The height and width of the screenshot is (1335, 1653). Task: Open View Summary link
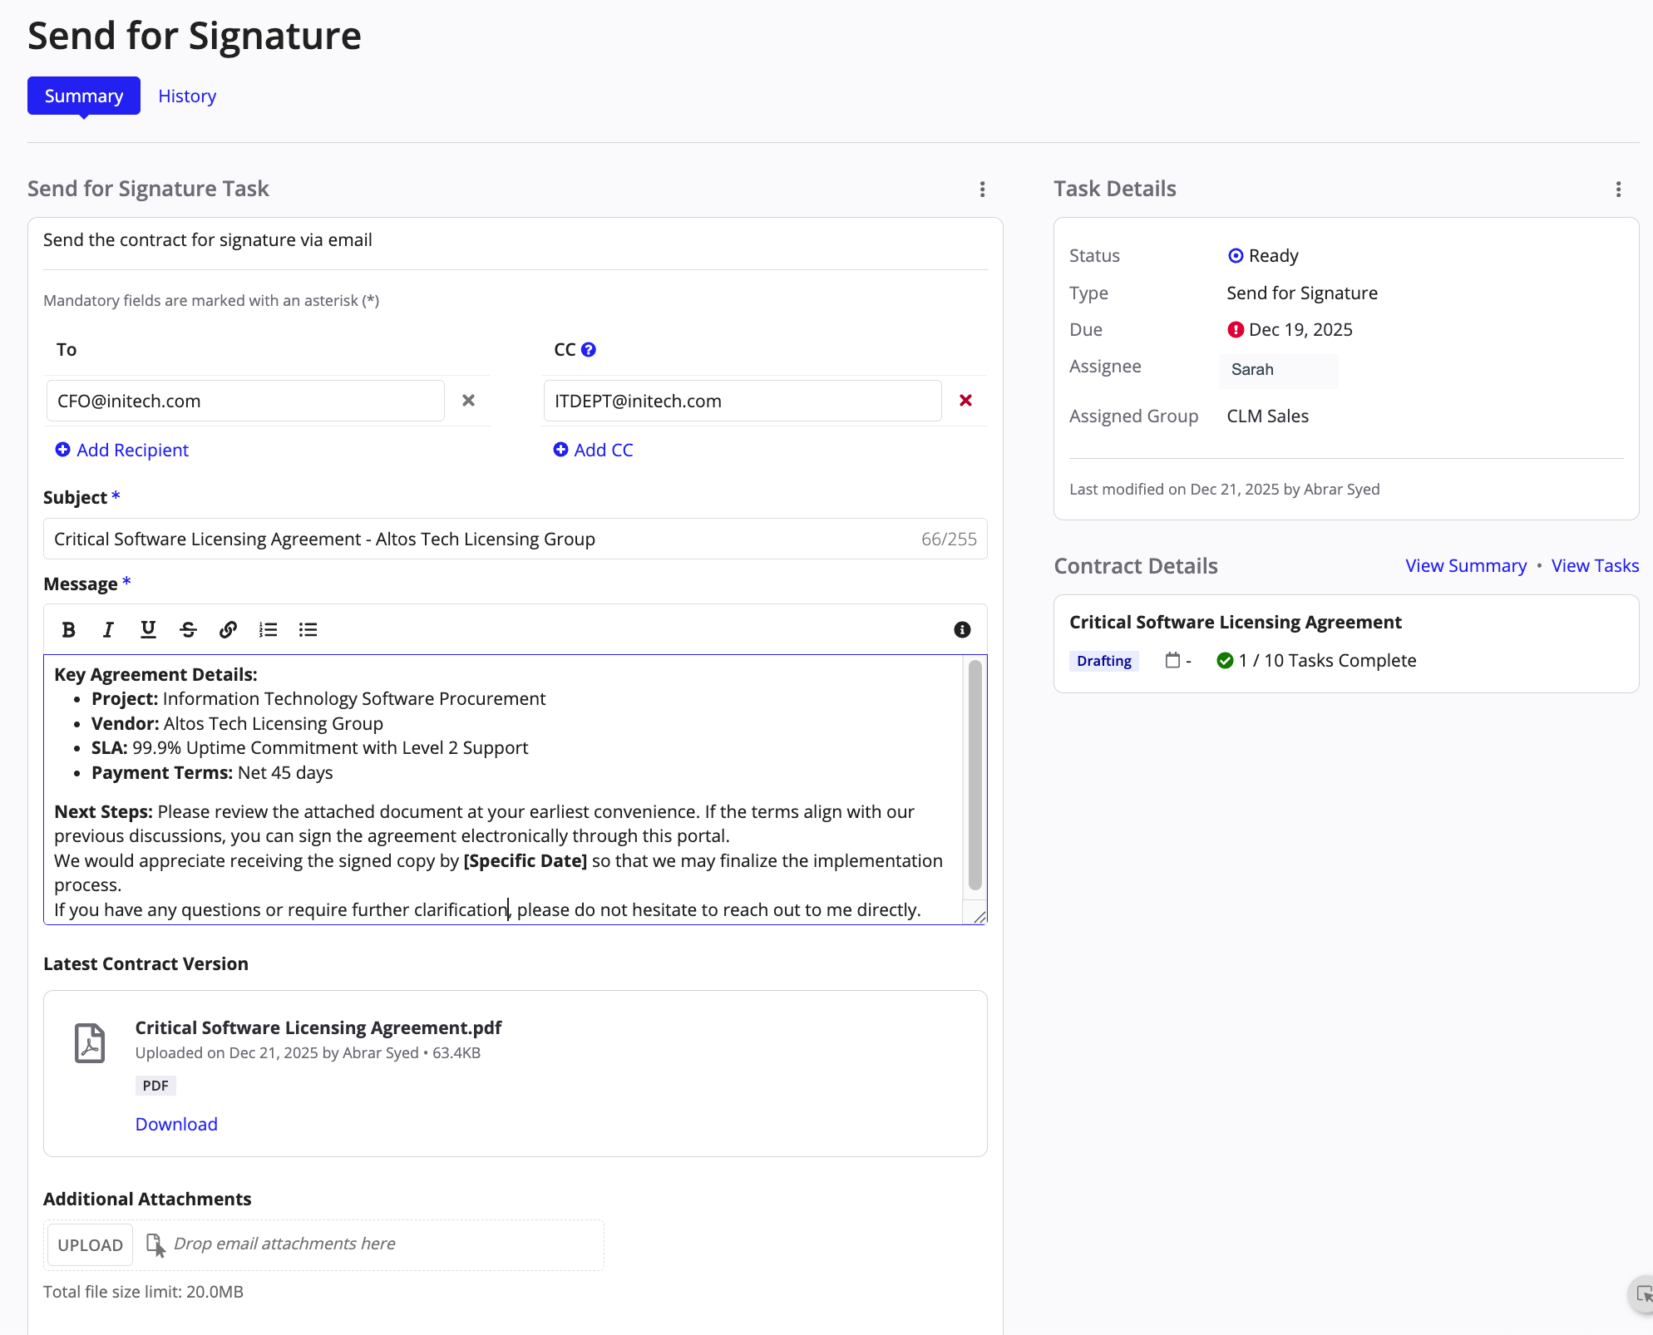1466,566
